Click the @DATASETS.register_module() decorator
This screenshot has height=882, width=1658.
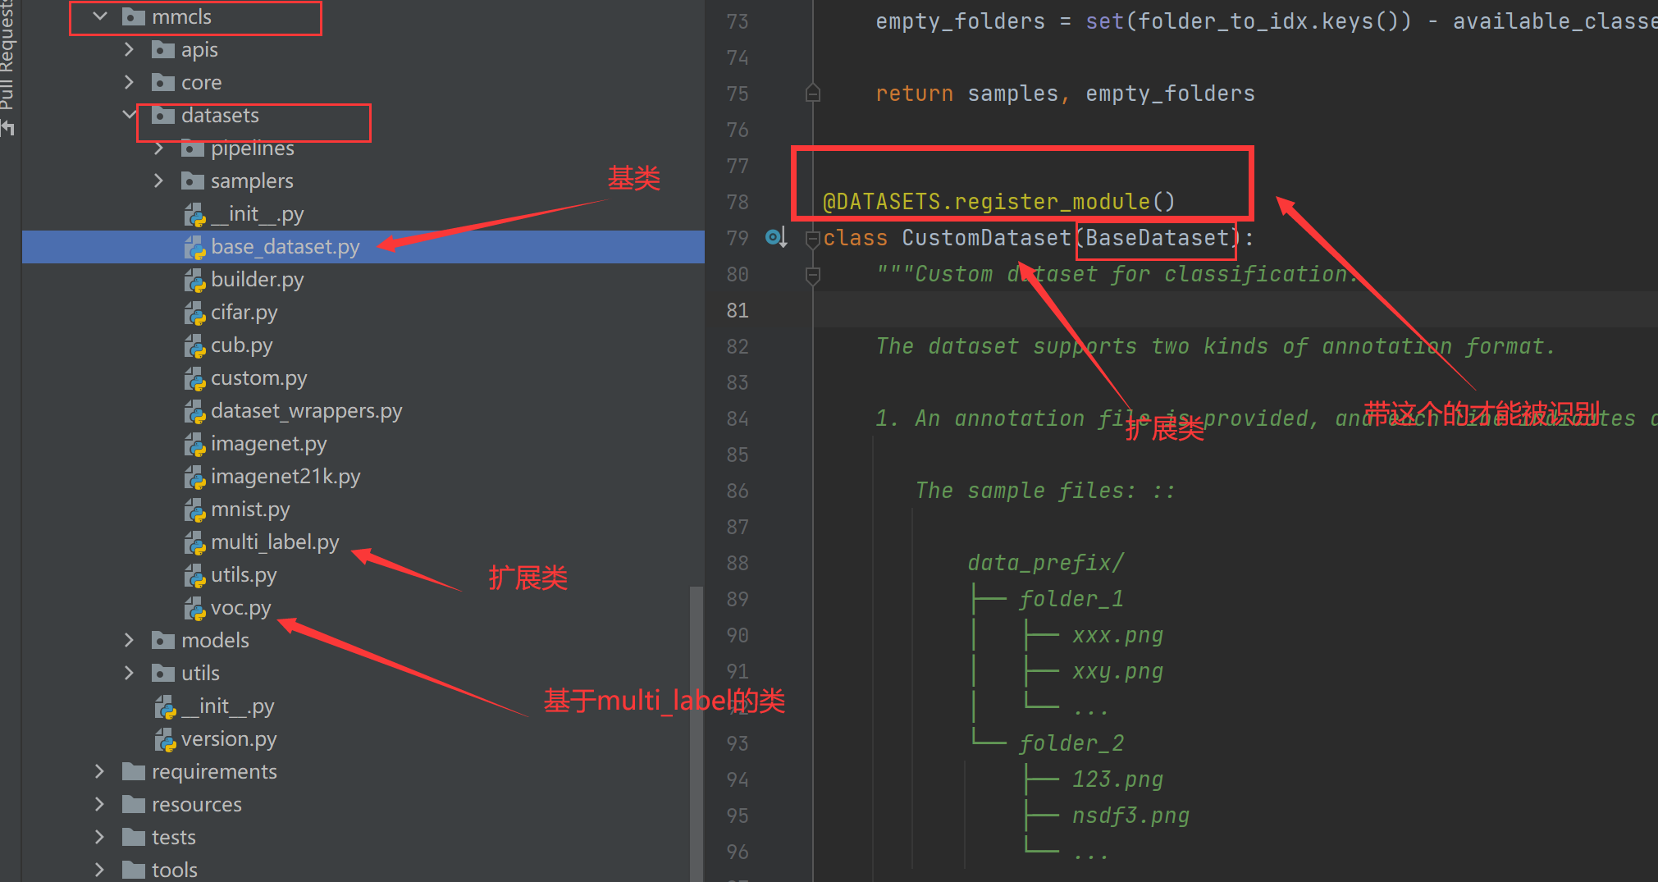click(x=998, y=202)
